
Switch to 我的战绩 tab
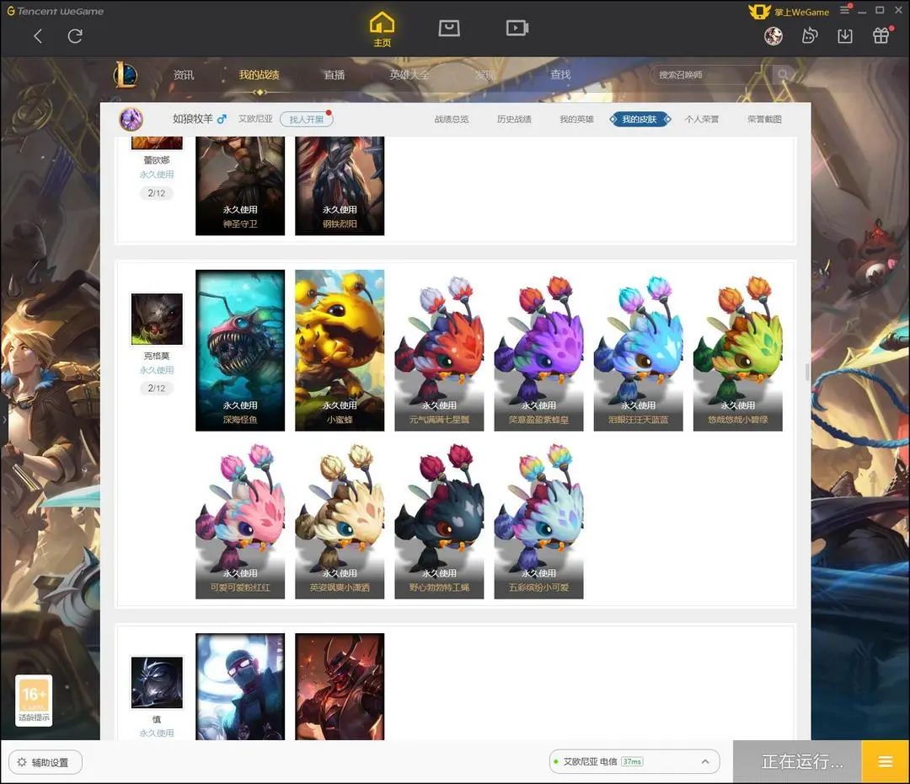259,75
